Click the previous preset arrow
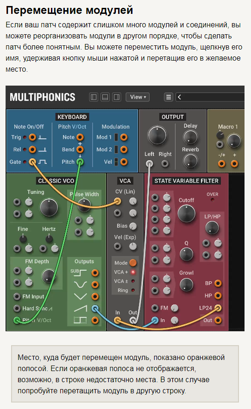The image size is (251, 409). [179, 97]
